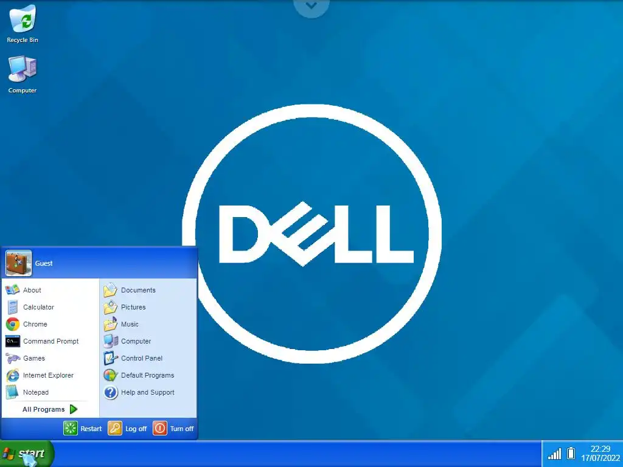Click the Log off text label

(x=136, y=429)
